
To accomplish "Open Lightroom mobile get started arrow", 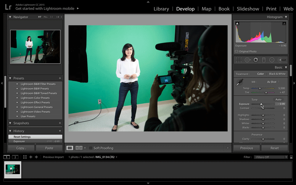I will pos(78,9).
